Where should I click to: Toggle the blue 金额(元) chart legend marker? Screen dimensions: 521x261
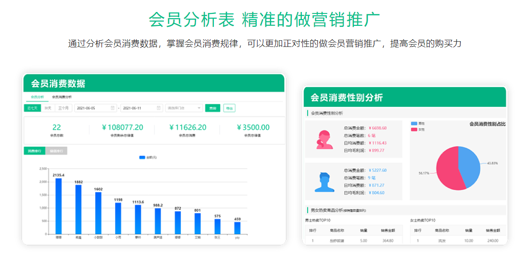coord(142,158)
